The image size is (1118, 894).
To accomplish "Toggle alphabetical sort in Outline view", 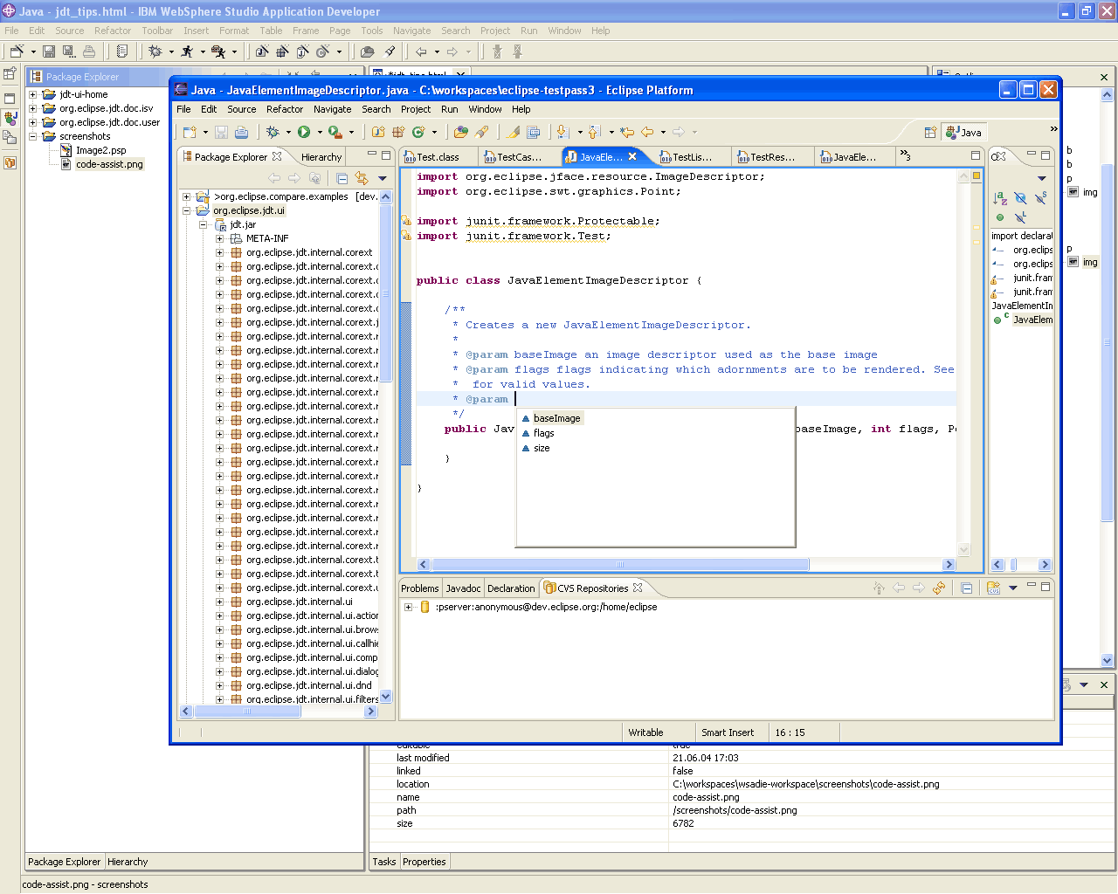I will click(x=1000, y=199).
